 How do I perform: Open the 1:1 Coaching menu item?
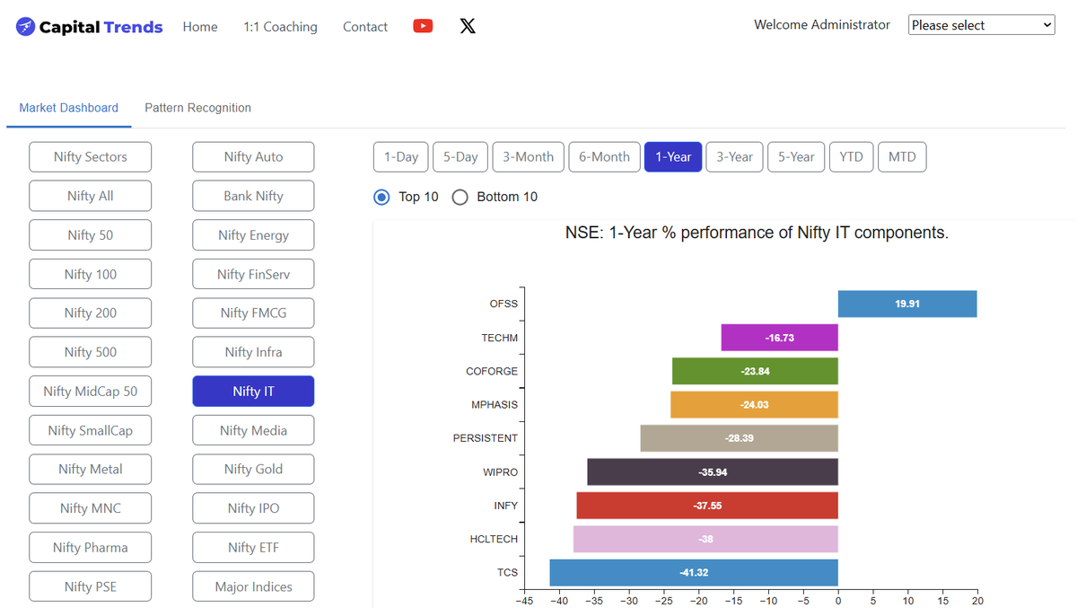coord(280,27)
